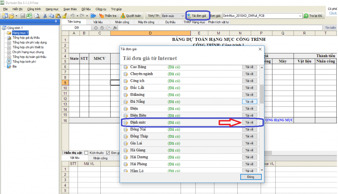Toggle the Đơn giá checkbox
Image resolution: width=338 pixels, height=194 pixels.
(x=108, y=153)
